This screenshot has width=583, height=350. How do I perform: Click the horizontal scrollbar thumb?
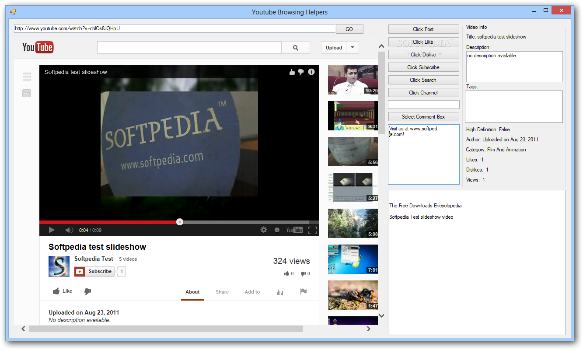[166, 329]
